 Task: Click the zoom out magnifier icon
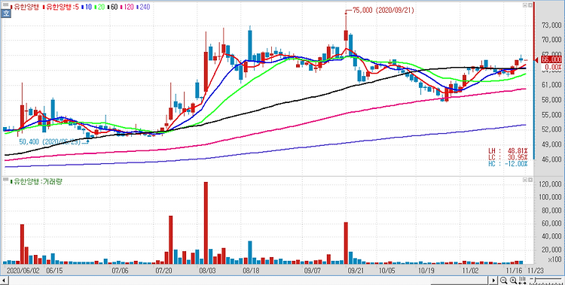pyautogui.click(x=504, y=280)
